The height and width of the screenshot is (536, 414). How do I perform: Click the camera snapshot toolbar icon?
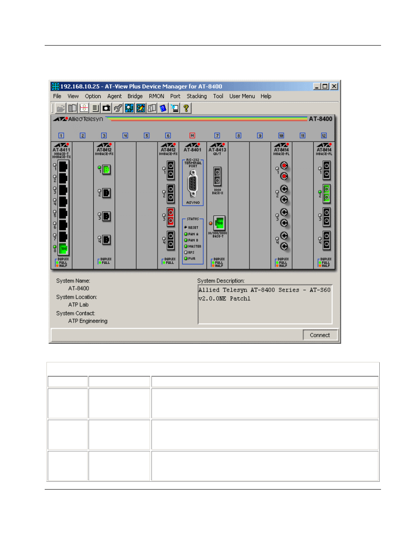coord(106,109)
